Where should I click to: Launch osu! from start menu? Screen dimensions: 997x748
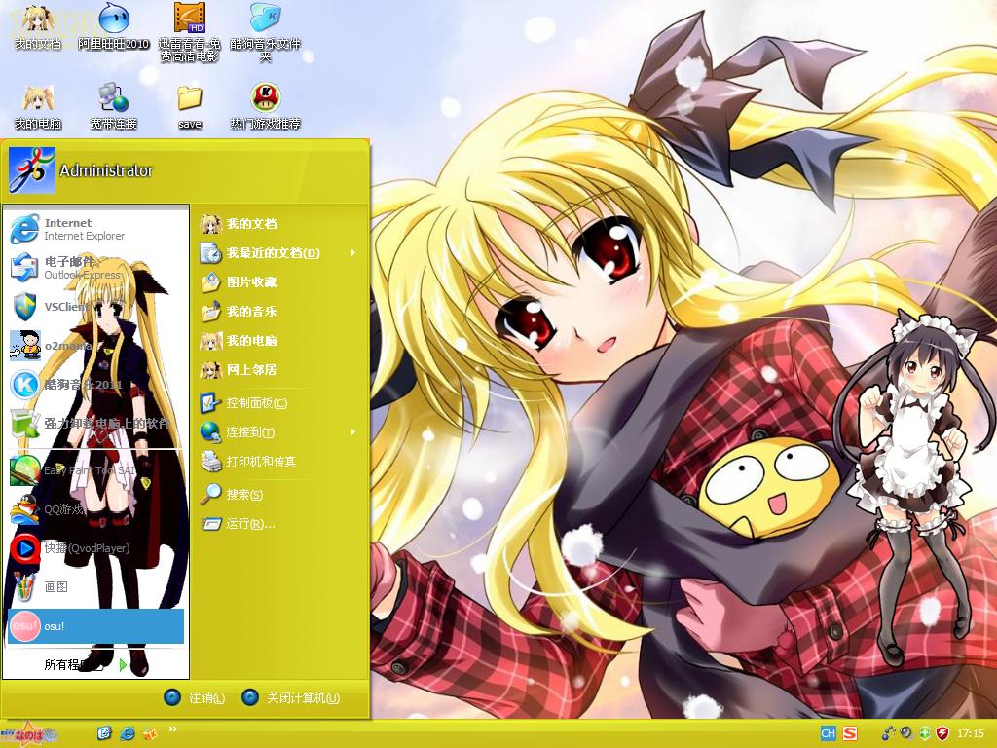pos(95,626)
